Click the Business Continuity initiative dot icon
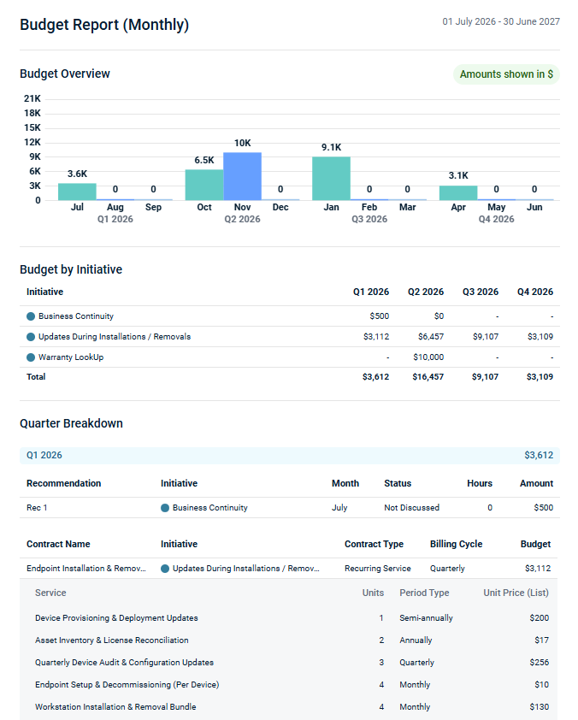Viewport: 578px width, 720px height. [31, 316]
